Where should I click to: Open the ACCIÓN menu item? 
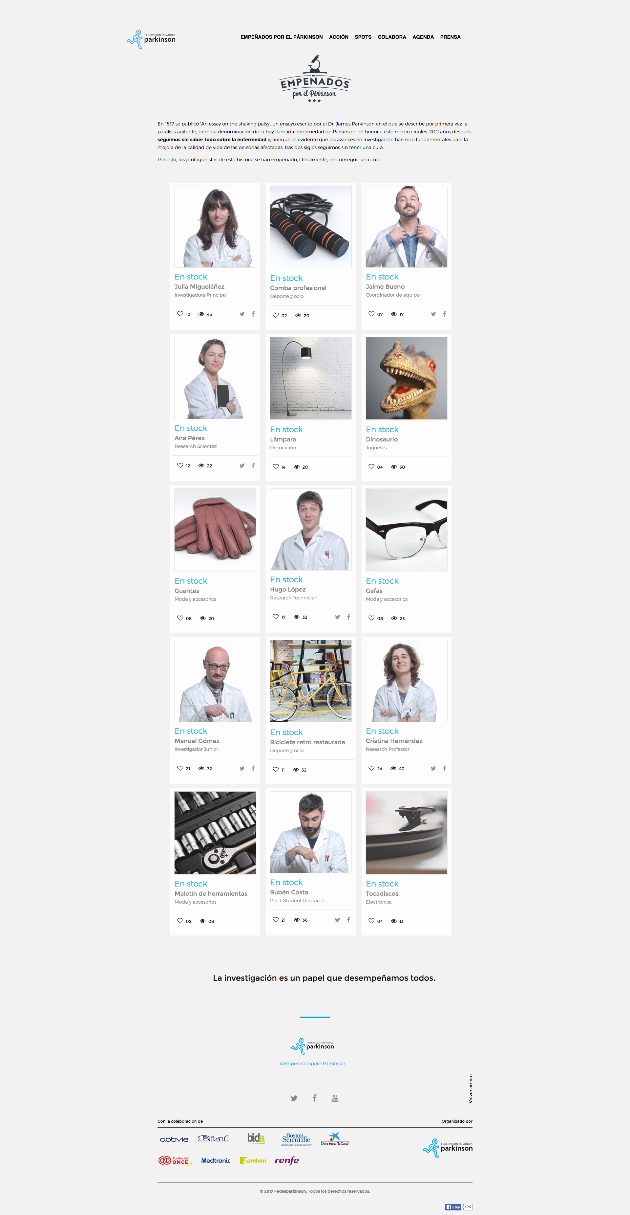coord(339,37)
